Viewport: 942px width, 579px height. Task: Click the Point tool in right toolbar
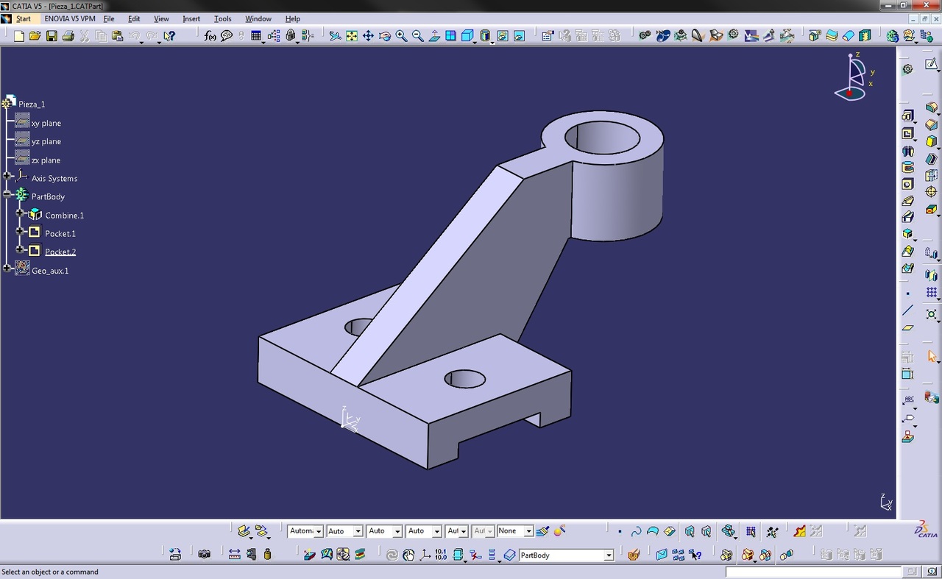908,294
